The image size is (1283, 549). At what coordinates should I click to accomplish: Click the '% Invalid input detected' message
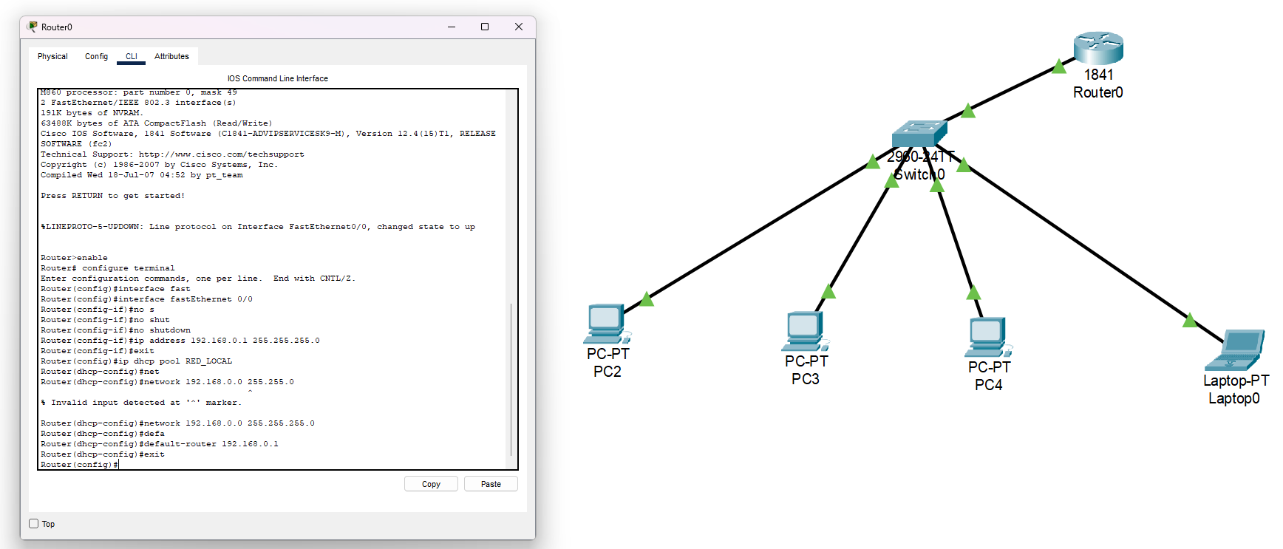click(141, 403)
